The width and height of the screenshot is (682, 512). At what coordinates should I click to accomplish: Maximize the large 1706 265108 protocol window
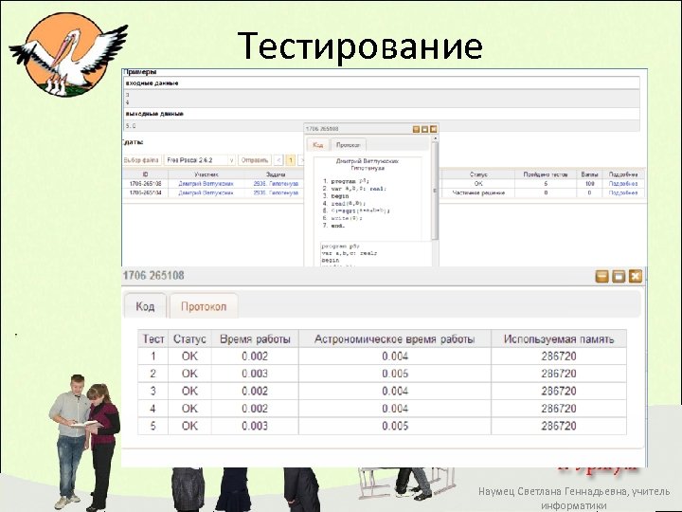pos(619,276)
